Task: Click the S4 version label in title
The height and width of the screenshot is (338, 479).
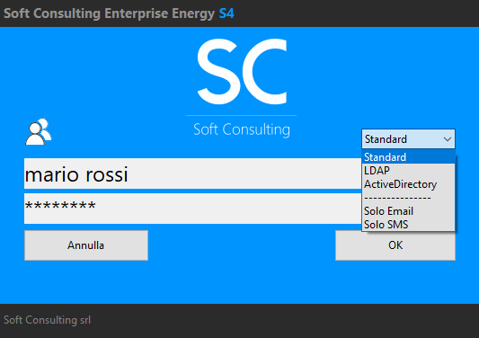Action: (x=226, y=13)
